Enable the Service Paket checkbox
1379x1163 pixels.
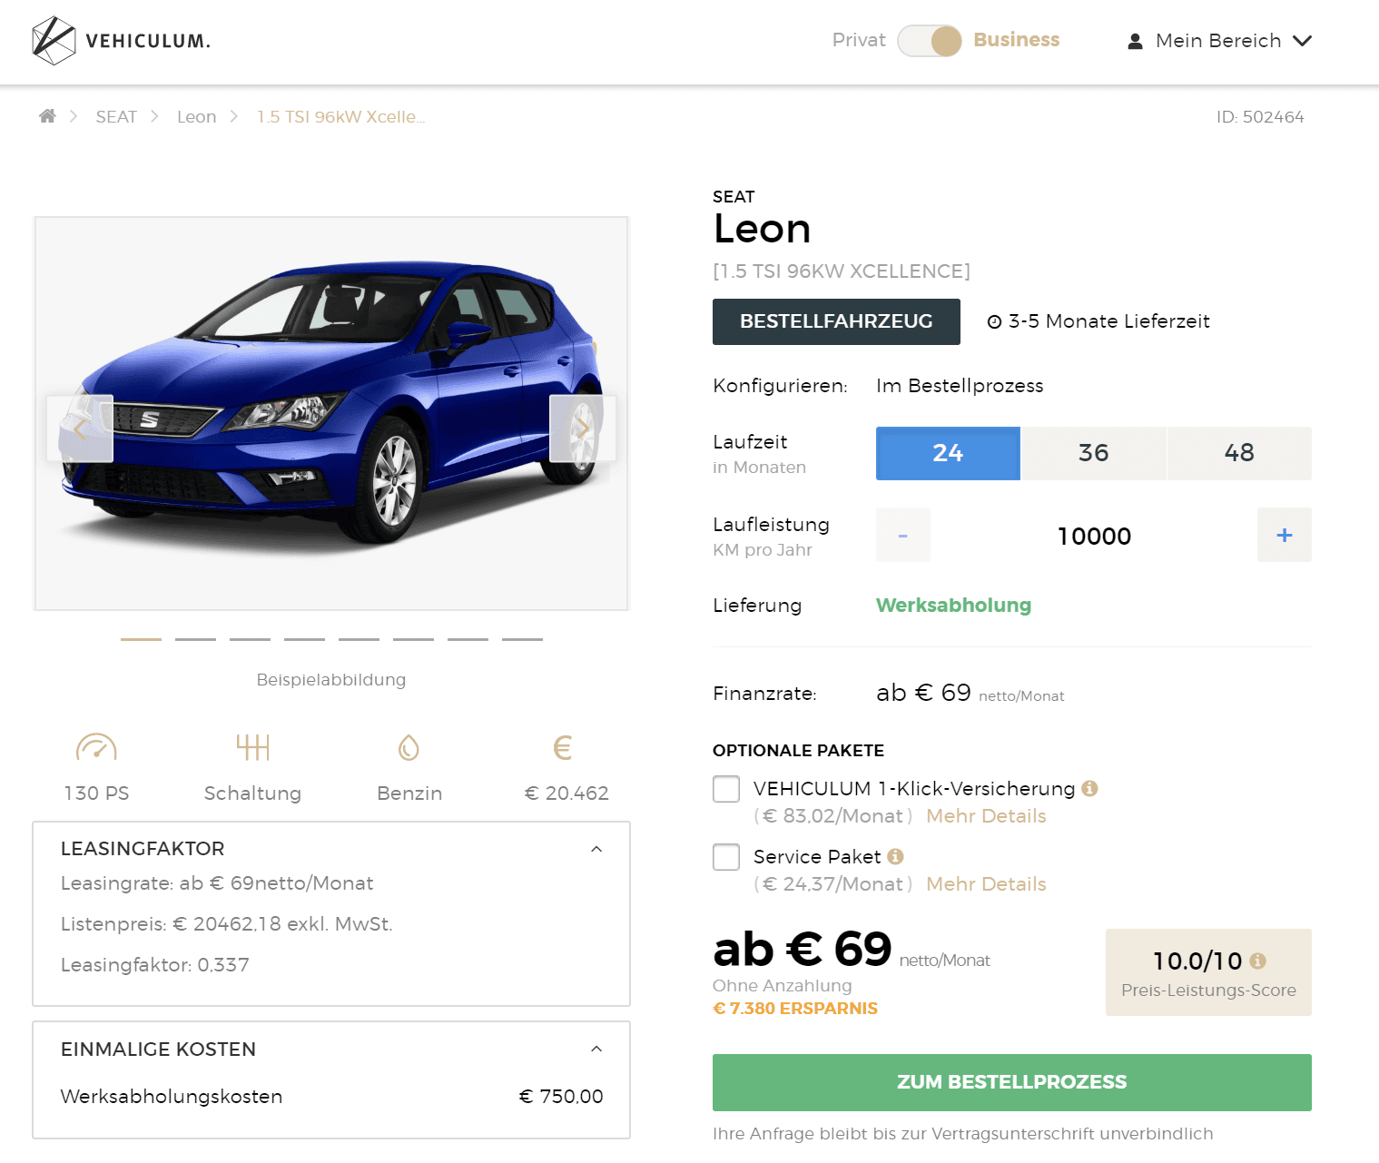coord(726,857)
